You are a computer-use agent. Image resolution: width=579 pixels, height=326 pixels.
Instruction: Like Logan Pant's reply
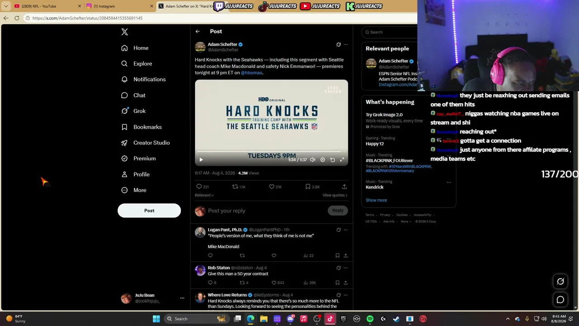pyautogui.click(x=274, y=255)
